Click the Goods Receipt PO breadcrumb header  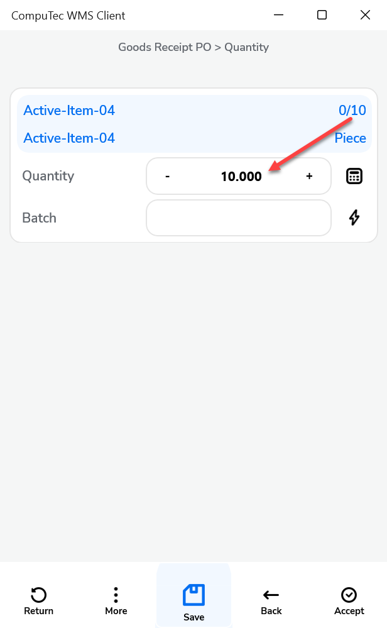pyautogui.click(x=193, y=47)
